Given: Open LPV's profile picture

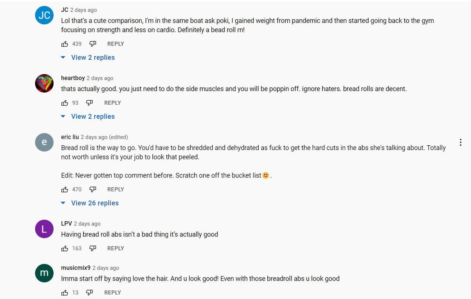Looking at the screenshot, I should tap(44, 229).
